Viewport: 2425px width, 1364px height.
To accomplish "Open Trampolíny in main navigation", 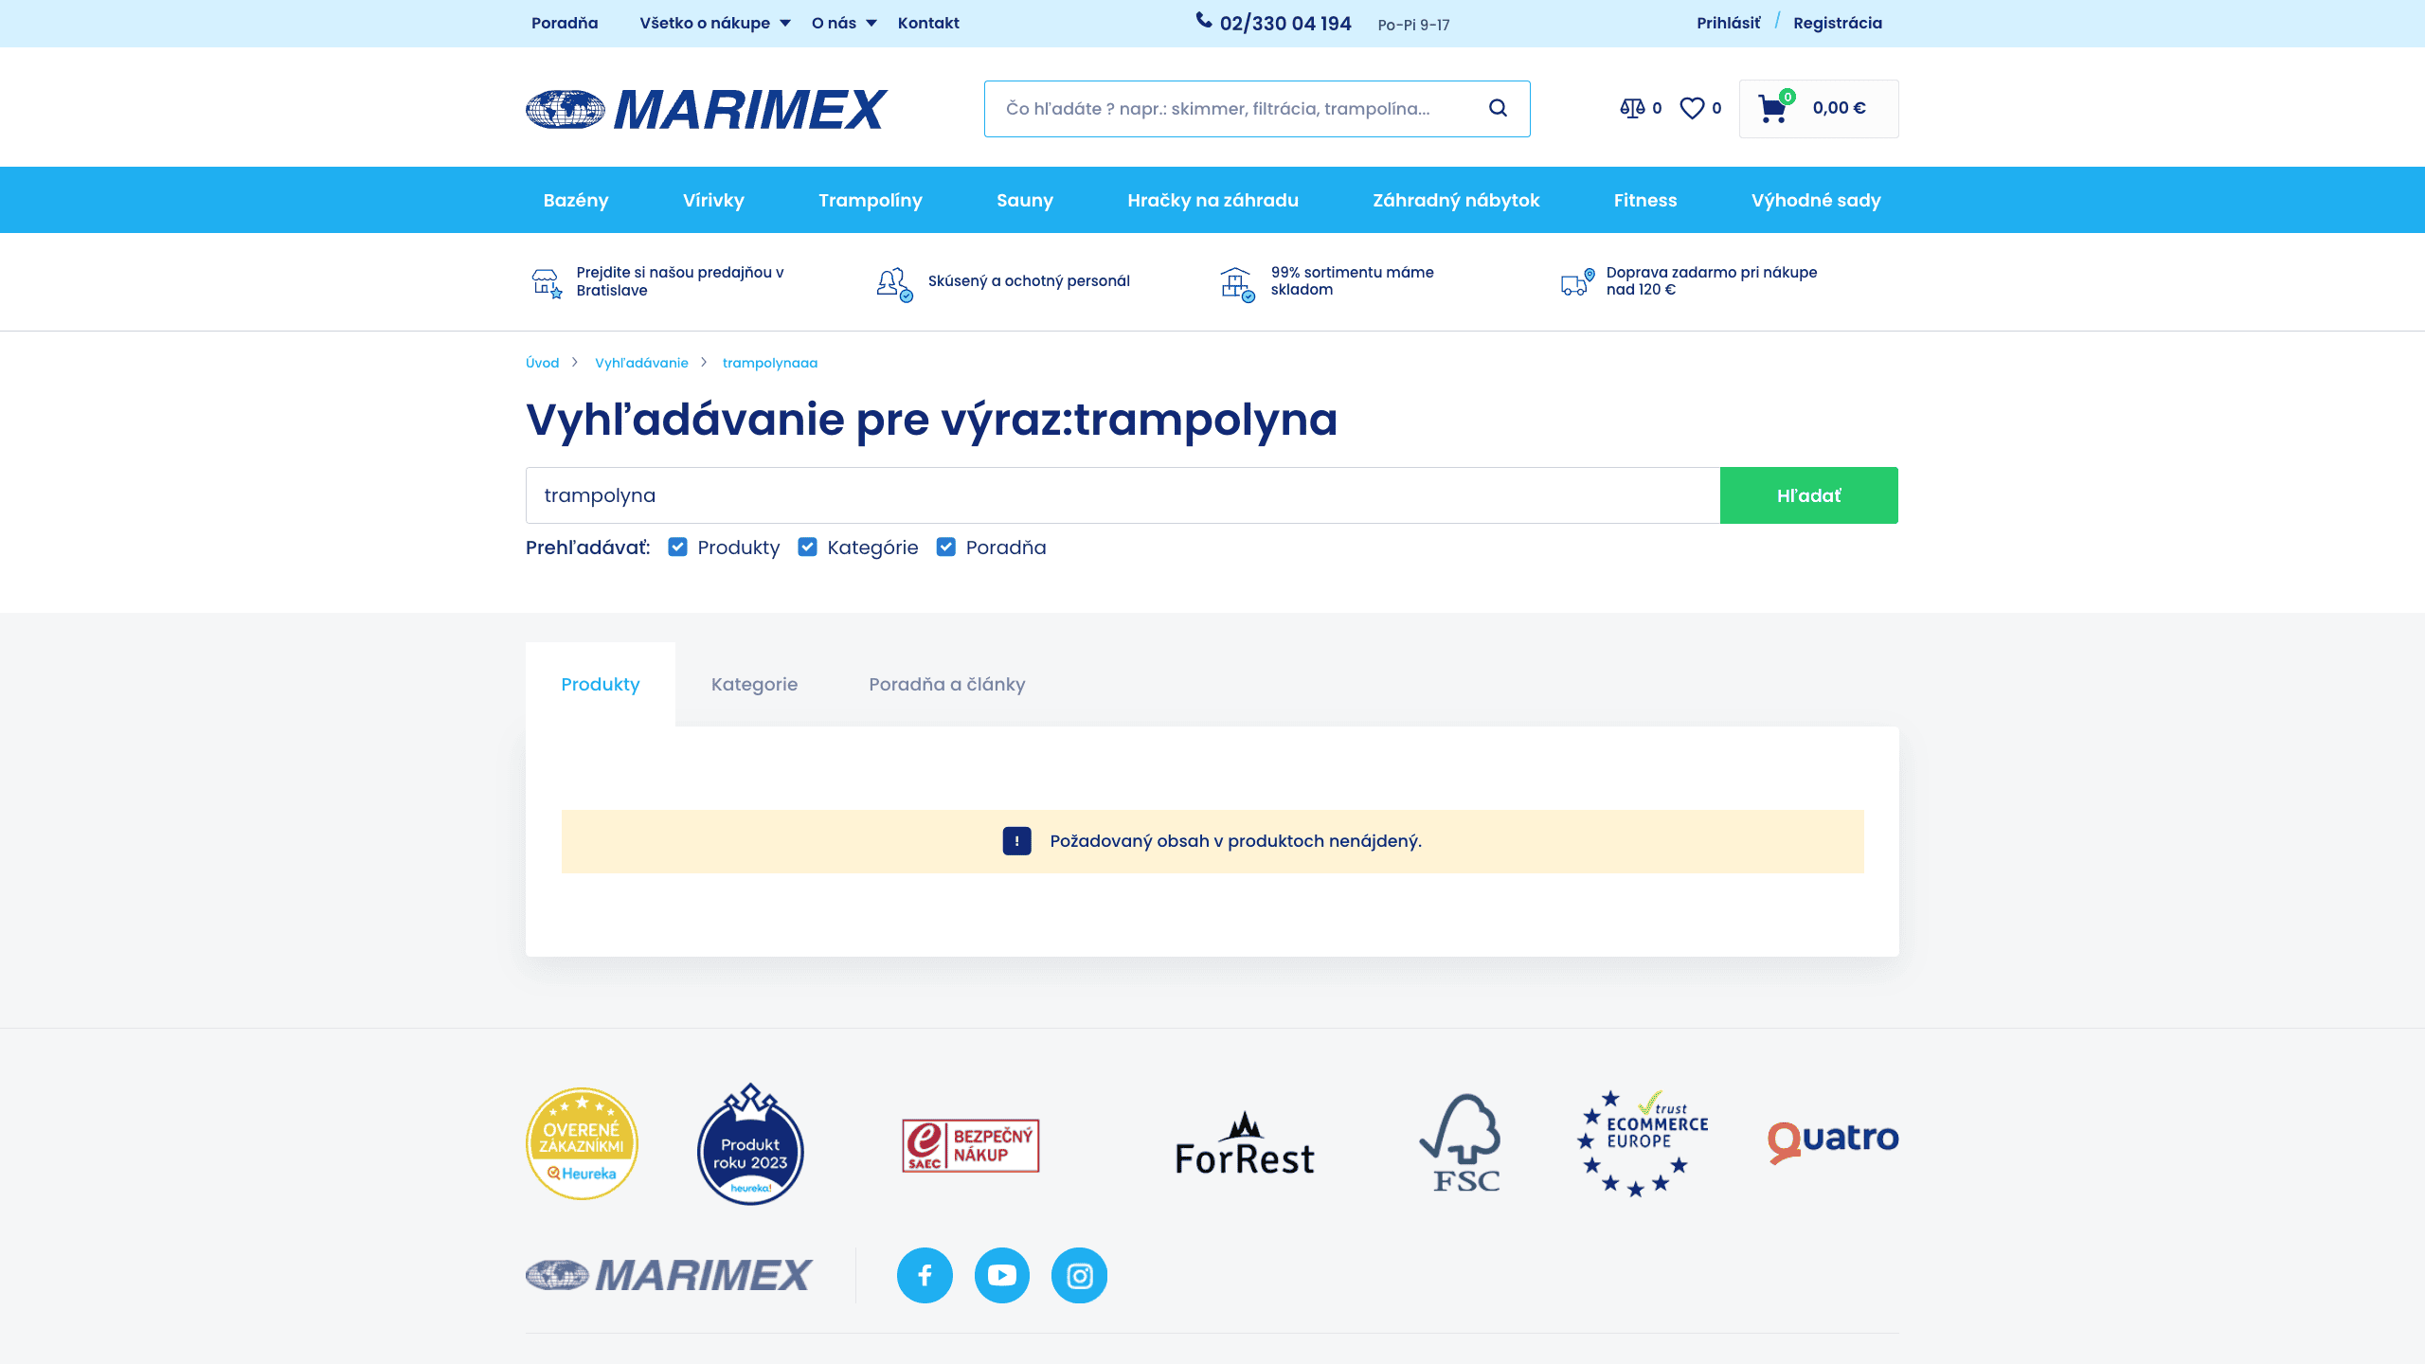I will point(870,200).
